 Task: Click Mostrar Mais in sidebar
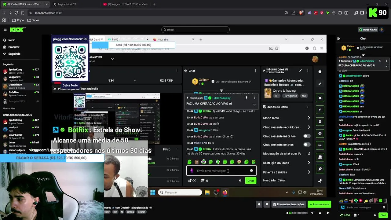coord(9,108)
